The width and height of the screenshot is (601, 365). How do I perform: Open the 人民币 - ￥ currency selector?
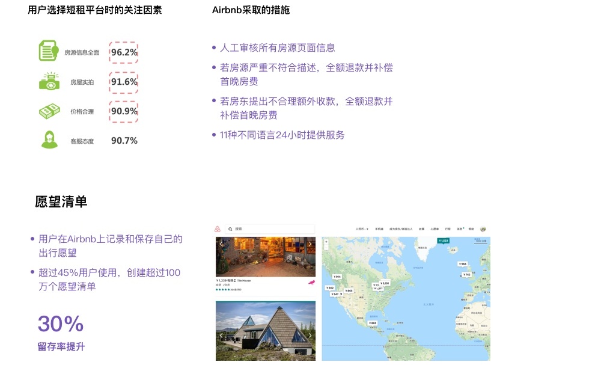(x=361, y=229)
